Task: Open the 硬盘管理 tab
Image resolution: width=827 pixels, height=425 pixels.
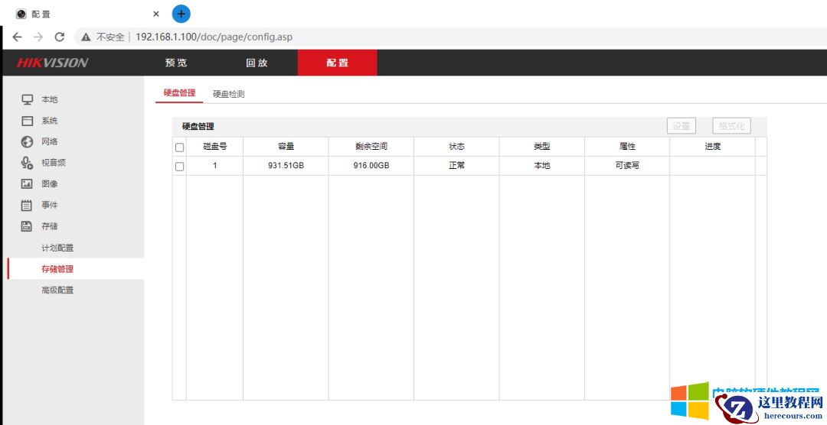Action: (179, 93)
